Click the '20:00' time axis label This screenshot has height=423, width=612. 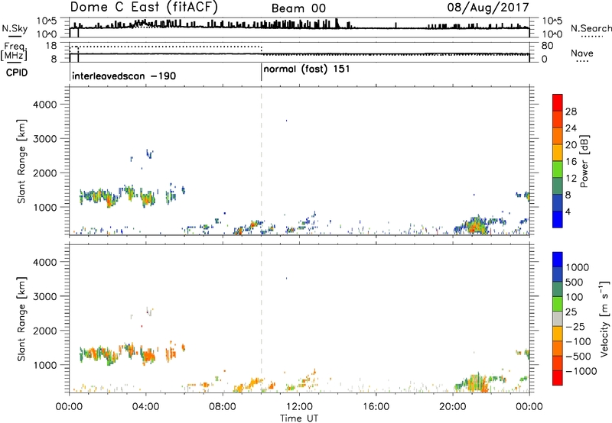(x=452, y=407)
